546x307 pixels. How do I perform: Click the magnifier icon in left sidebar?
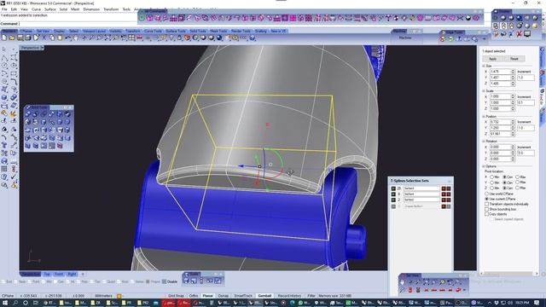[4, 185]
